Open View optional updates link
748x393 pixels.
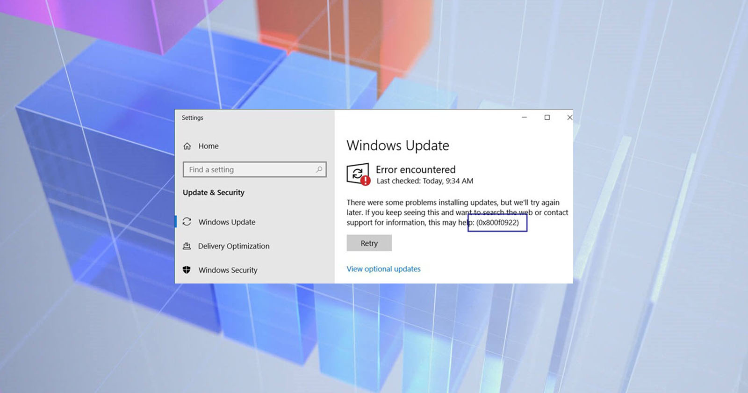383,269
